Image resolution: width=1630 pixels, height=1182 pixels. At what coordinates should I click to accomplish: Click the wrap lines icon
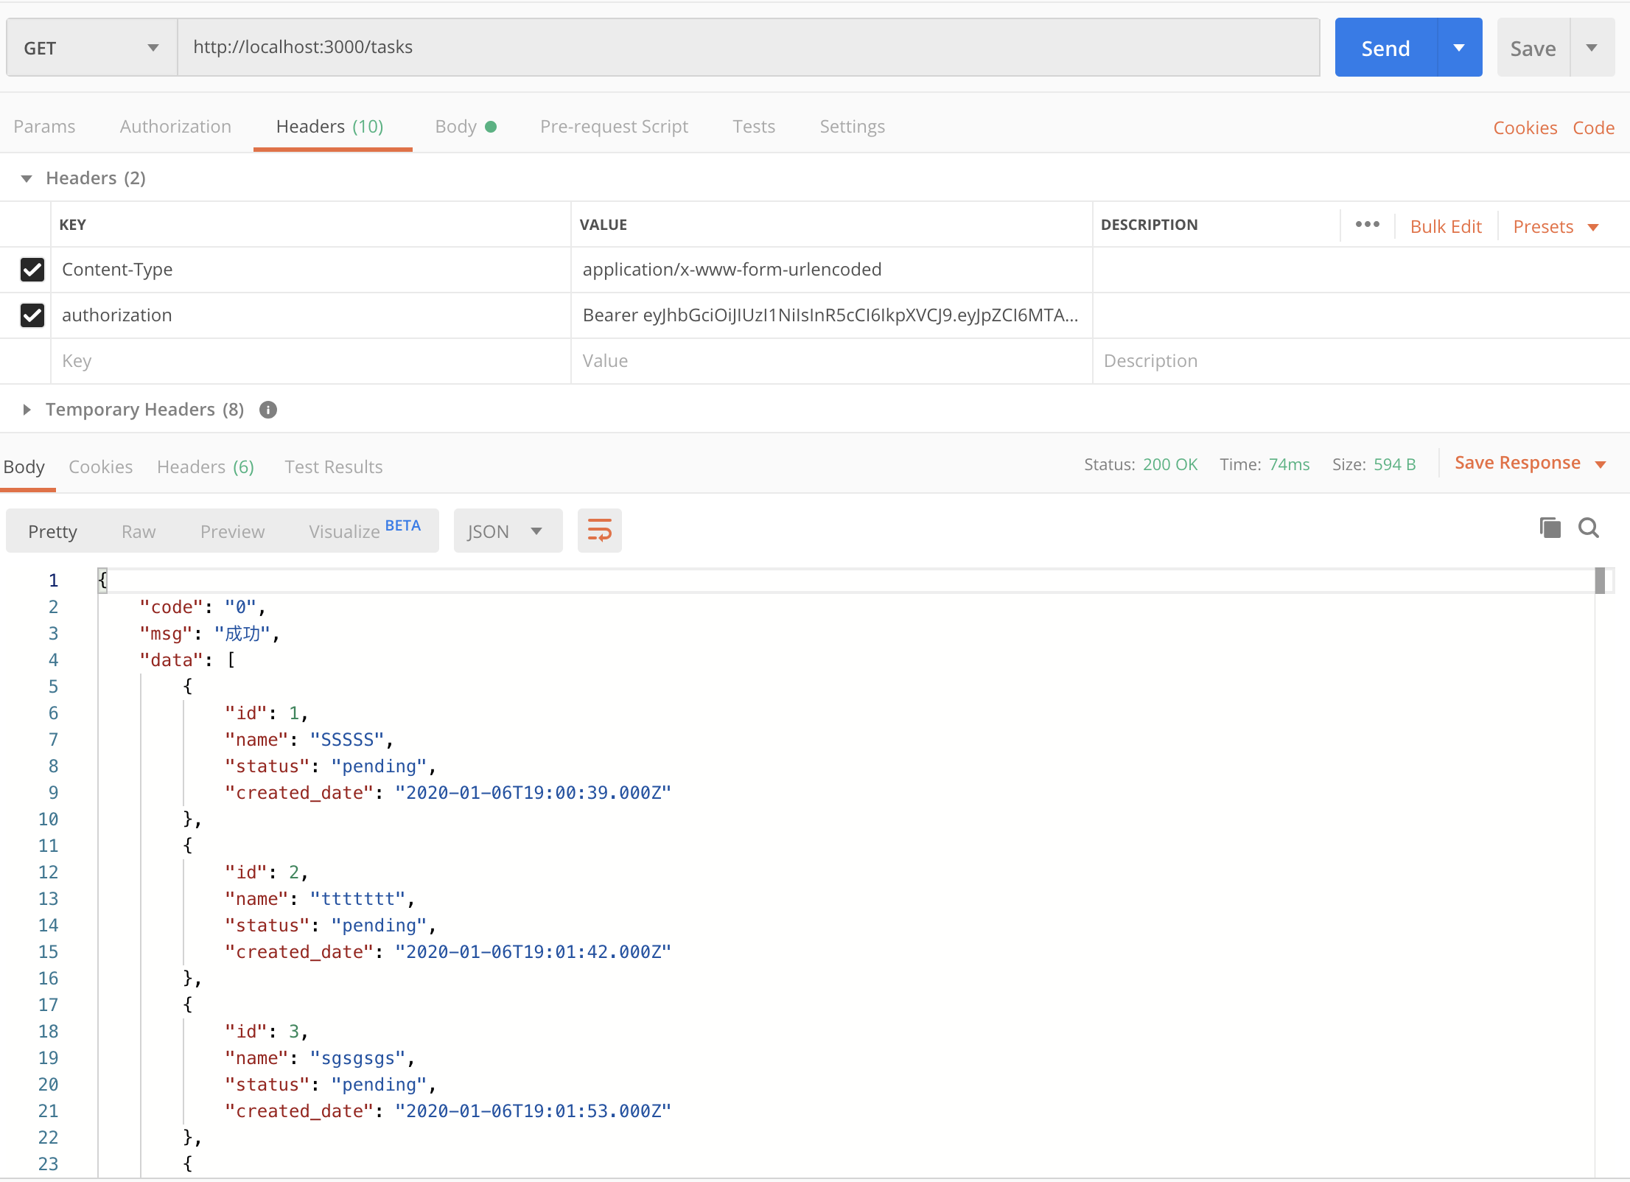pos(599,530)
